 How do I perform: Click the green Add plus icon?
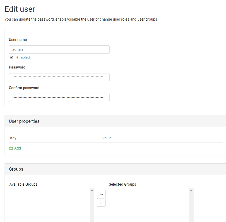[x=11, y=148]
